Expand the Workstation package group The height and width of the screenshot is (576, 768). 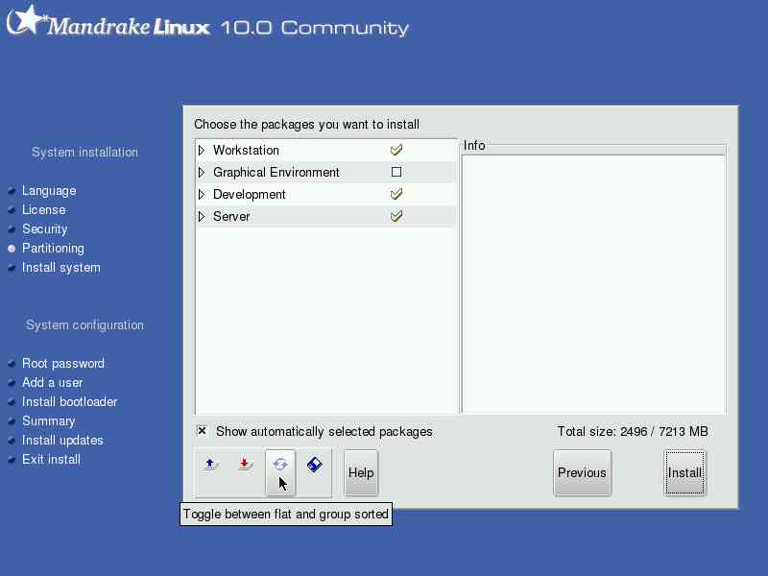202,151
